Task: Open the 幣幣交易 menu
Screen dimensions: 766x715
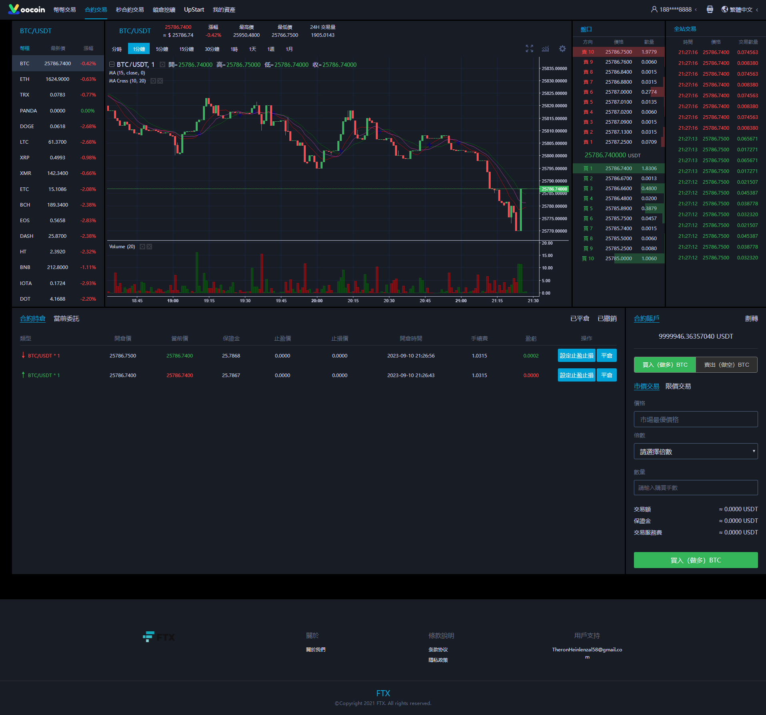Action: [x=65, y=10]
